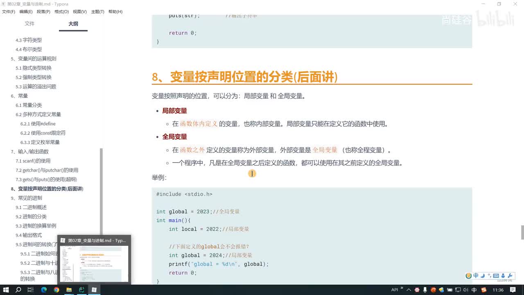Viewport: 524px width, 295px height.
Task: Click the user account icon on IME toolbar
Action: coord(504,276)
